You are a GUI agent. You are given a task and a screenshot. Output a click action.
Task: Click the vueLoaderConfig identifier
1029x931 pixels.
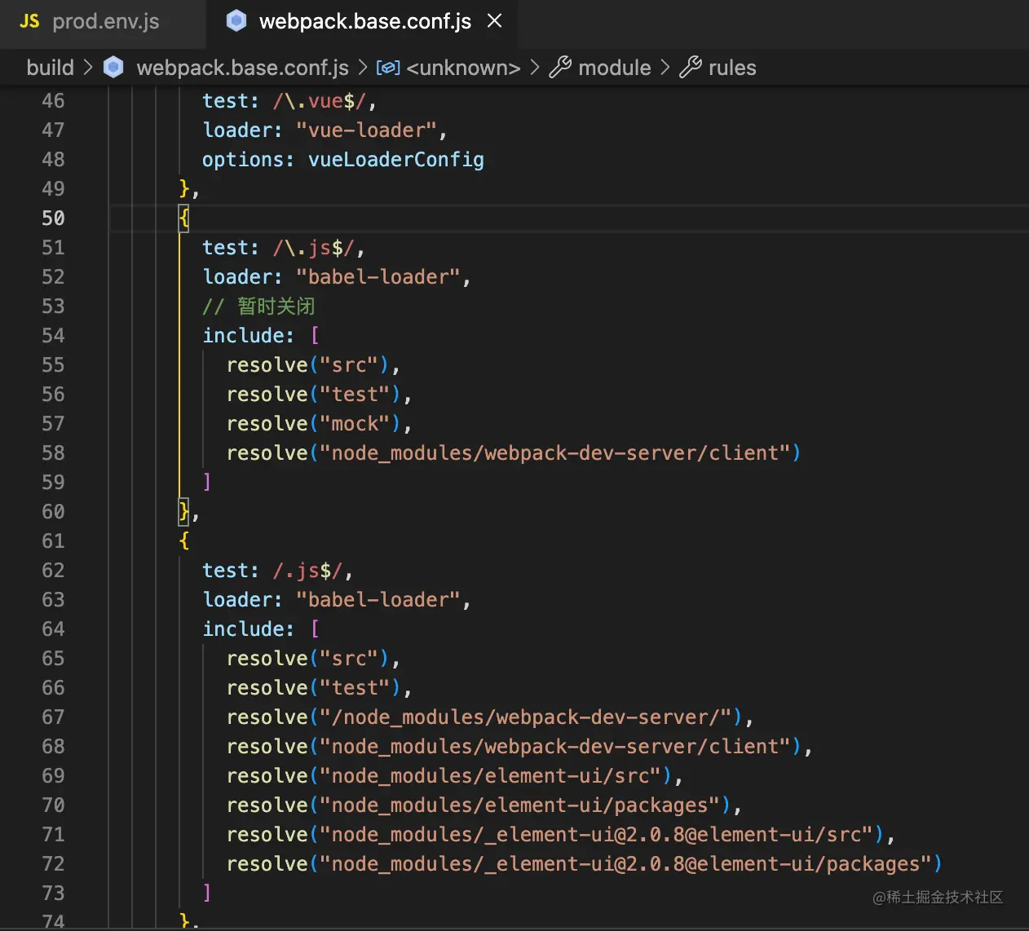coord(395,160)
